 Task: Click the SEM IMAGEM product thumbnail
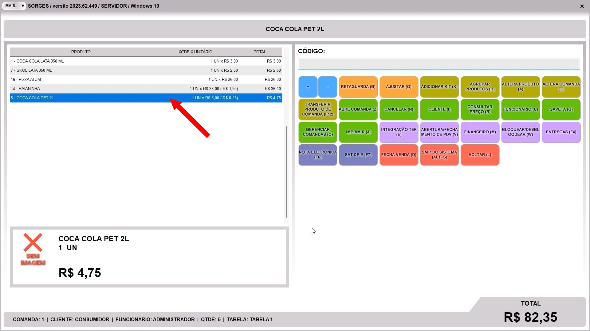coord(33,249)
